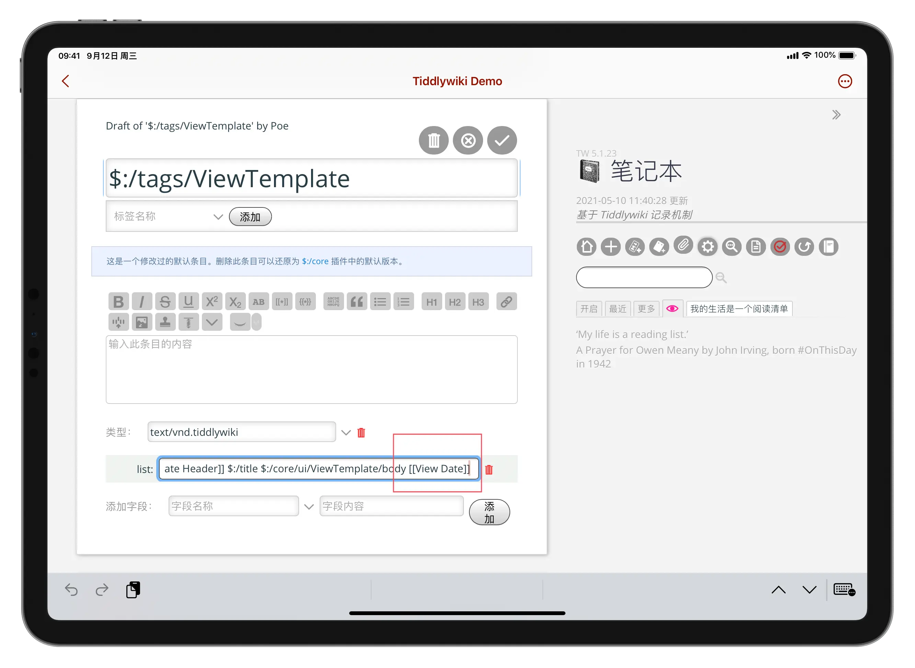Click the new field value input
The width and height of the screenshot is (915, 668).
[x=391, y=506]
